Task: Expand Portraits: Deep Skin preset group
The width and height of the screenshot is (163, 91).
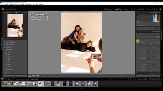Action: pyautogui.click(x=5, y=41)
